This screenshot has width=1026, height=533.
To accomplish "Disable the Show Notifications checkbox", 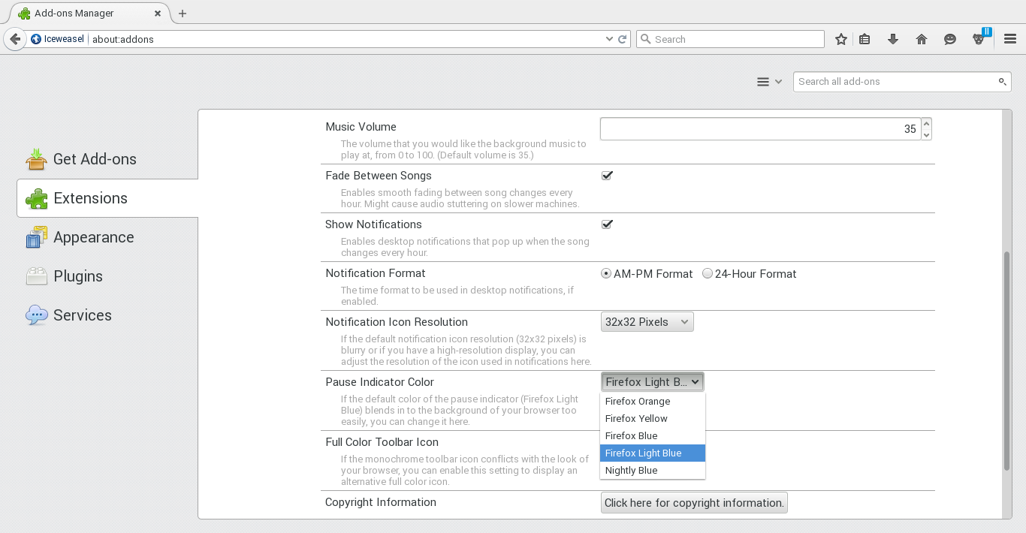I will [607, 224].
